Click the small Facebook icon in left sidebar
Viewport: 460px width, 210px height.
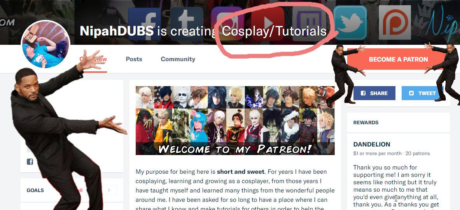30,161
